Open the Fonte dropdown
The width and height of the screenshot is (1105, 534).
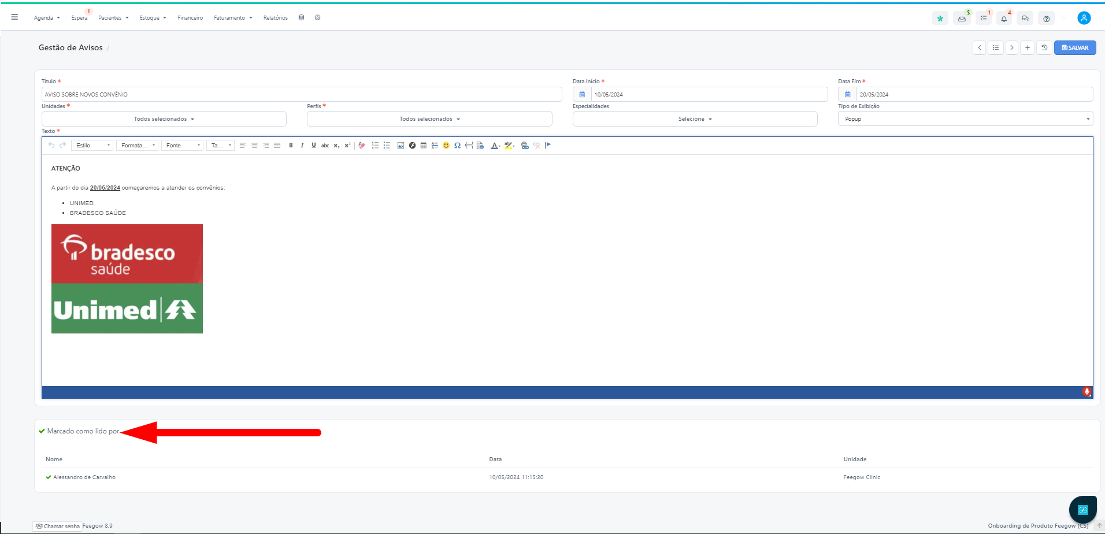click(x=182, y=146)
